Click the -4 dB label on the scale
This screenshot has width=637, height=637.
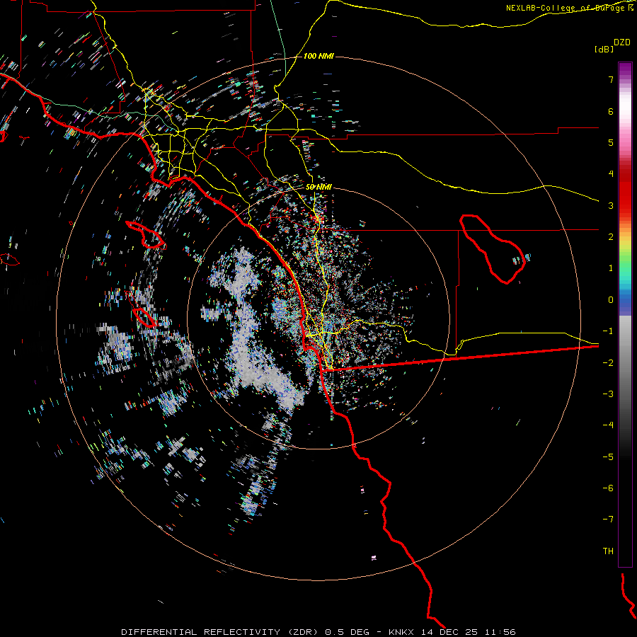[x=608, y=425]
